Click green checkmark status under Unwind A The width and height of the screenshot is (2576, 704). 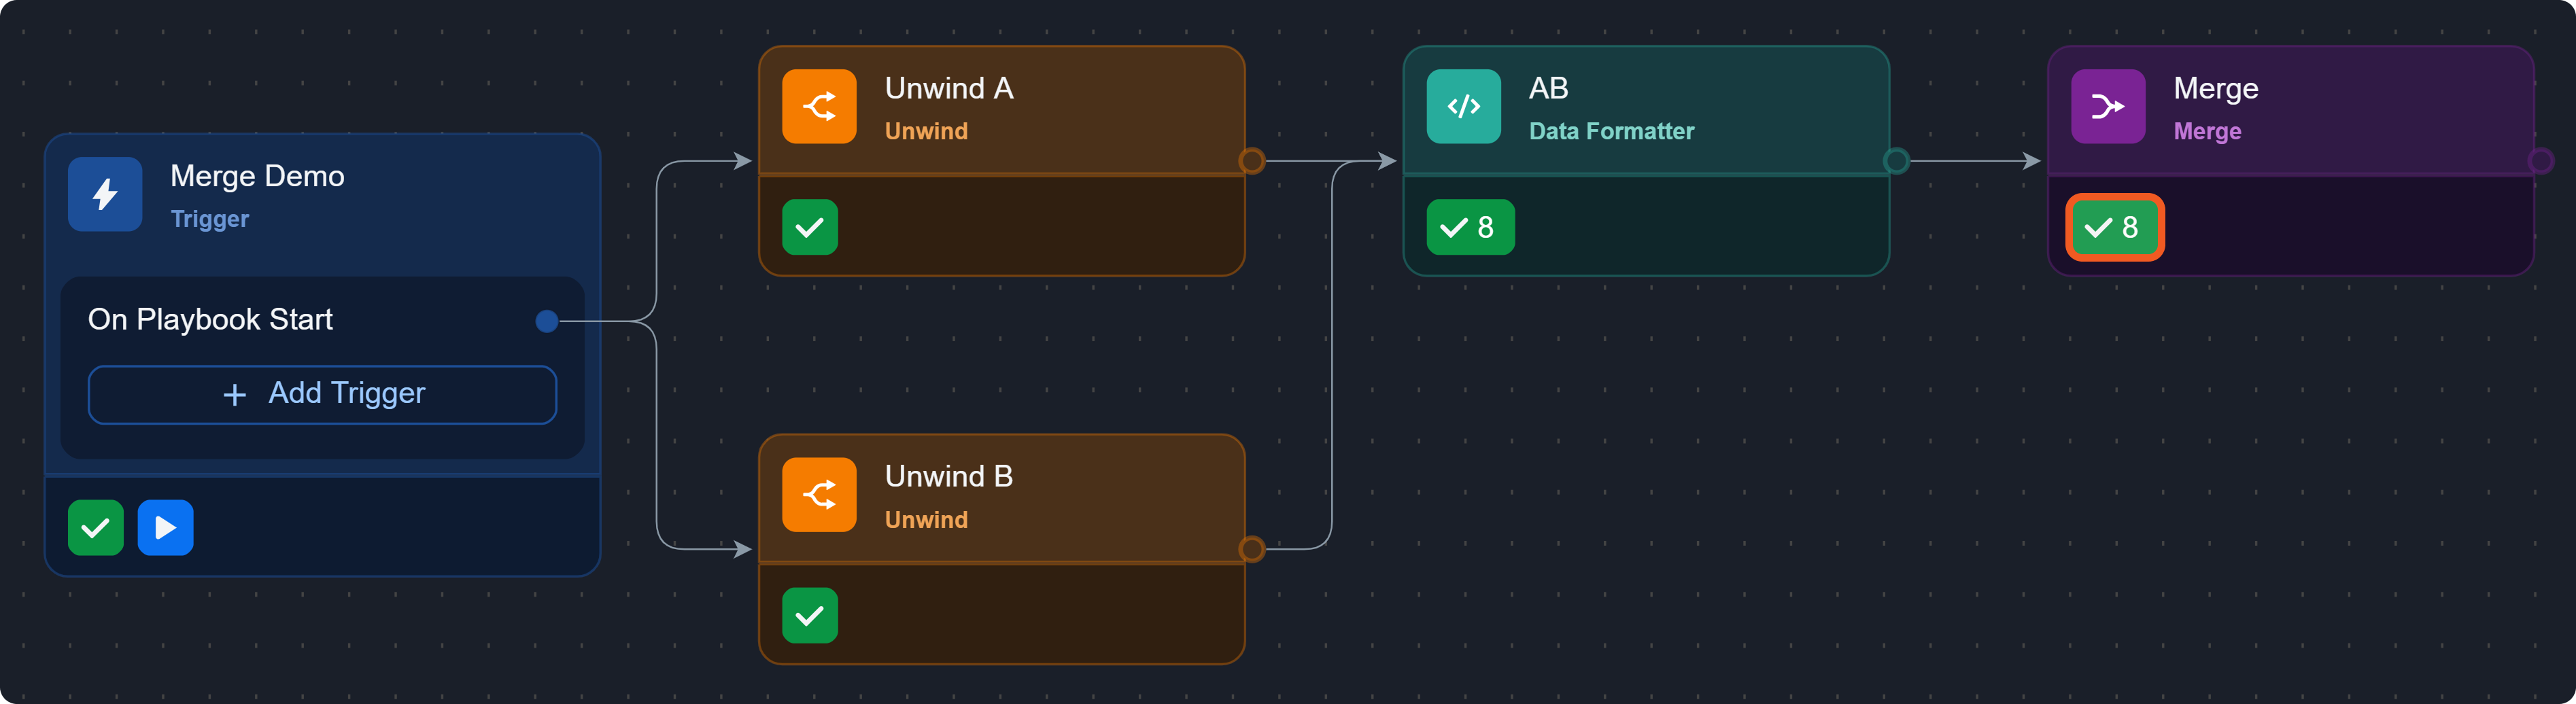[x=809, y=227]
